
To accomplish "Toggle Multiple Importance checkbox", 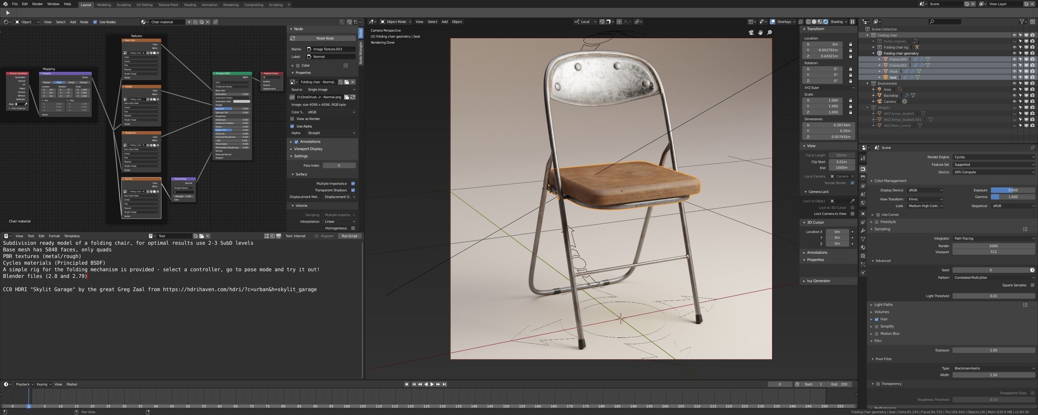I will click(x=353, y=184).
